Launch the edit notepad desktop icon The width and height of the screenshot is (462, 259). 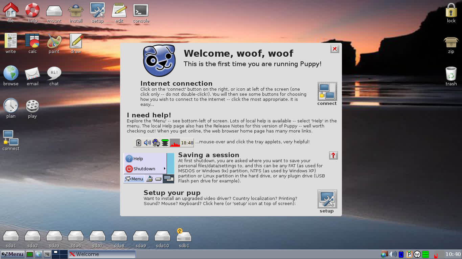[119, 10]
